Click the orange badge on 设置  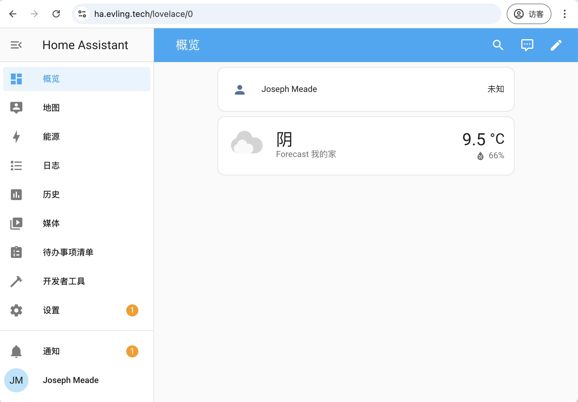[132, 310]
